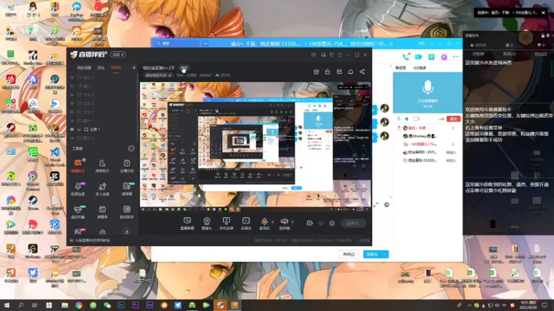
Task: Edit the stream title pencil button
Action: pos(170,75)
